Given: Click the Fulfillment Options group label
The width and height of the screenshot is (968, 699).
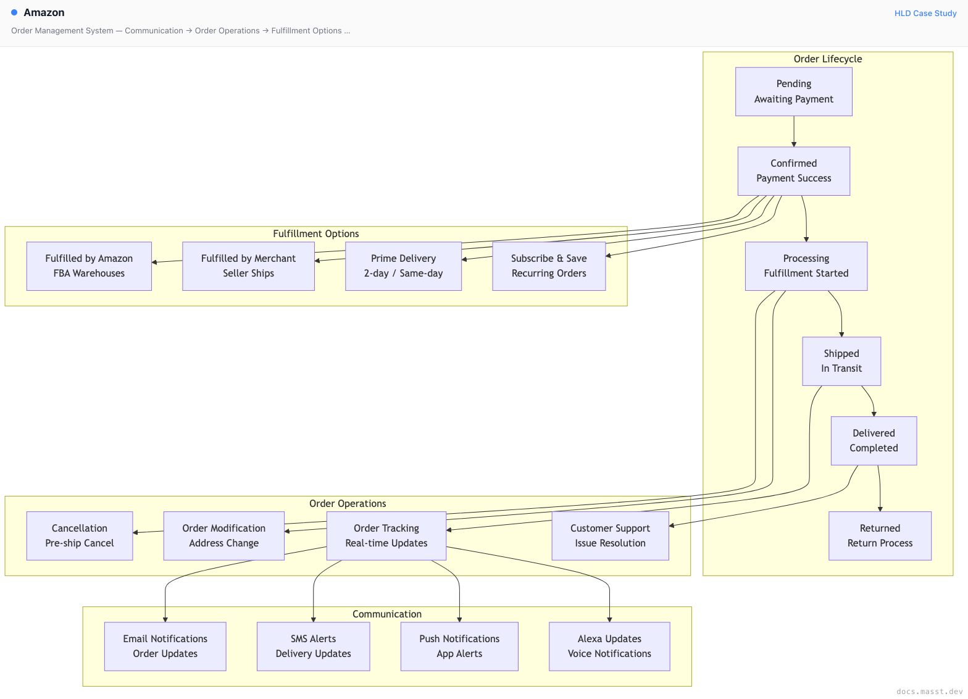Looking at the screenshot, I should point(316,234).
